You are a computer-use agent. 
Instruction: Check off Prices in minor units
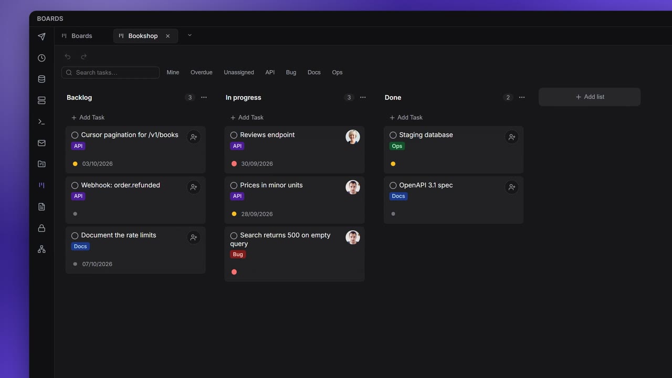(234, 185)
